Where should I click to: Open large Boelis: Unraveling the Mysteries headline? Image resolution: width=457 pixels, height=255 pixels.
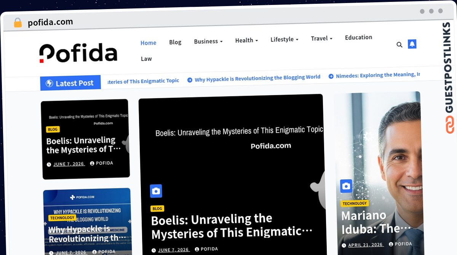click(x=232, y=226)
